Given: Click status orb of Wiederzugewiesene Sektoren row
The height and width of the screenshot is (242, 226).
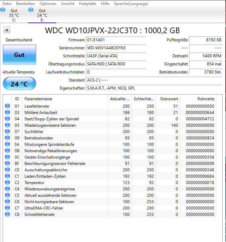Looking at the screenshot, I should (7, 125).
